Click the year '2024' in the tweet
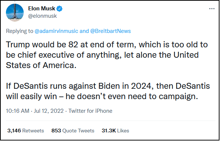 (141, 86)
